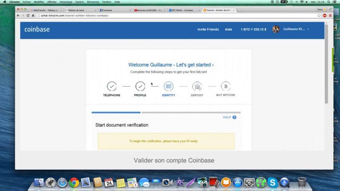Screen dimensions: 340x191
Task: Click the 1 BTC = 229,12 $ price
Action: pyautogui.click(x=253, y=29)
